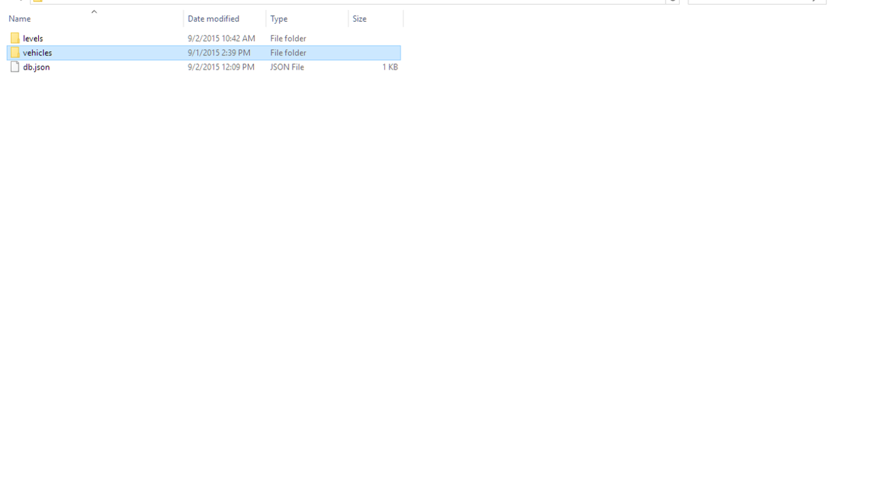
Task: Select the db.json file icon
Action: (x=15, y=67)
